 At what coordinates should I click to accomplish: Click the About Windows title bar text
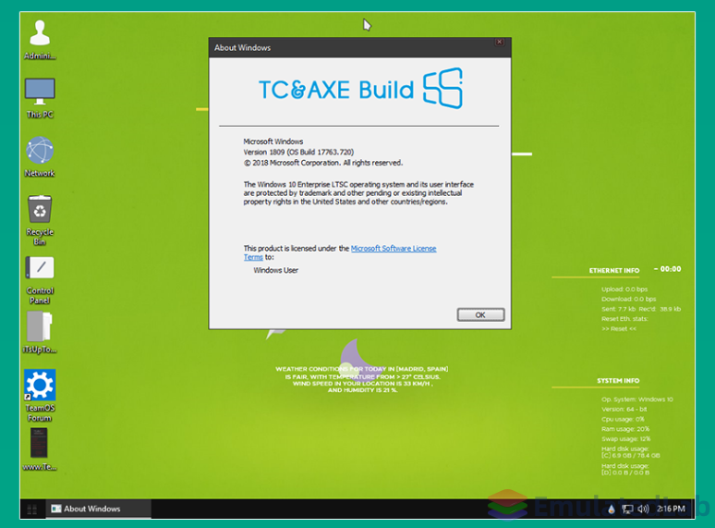click(243, 48)
